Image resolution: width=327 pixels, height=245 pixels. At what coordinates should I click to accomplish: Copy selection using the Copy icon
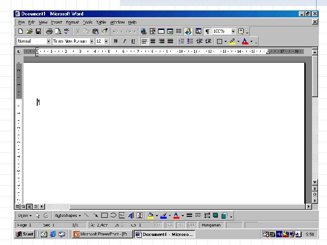[87, 31]
